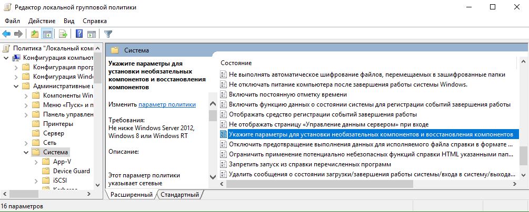This screenshot has height=212, width=529.
Task: Click the Export List toolbar icon
Action: point(63,34)
